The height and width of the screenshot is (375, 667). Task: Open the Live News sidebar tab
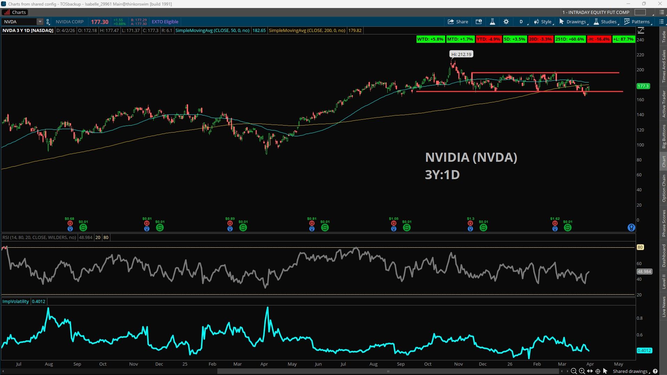664,307
